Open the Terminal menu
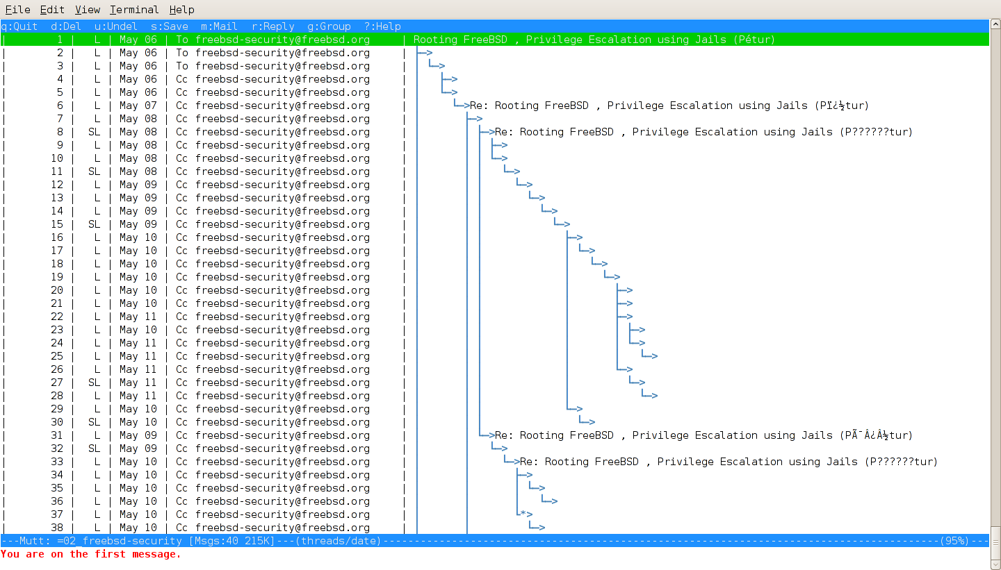 134,10
